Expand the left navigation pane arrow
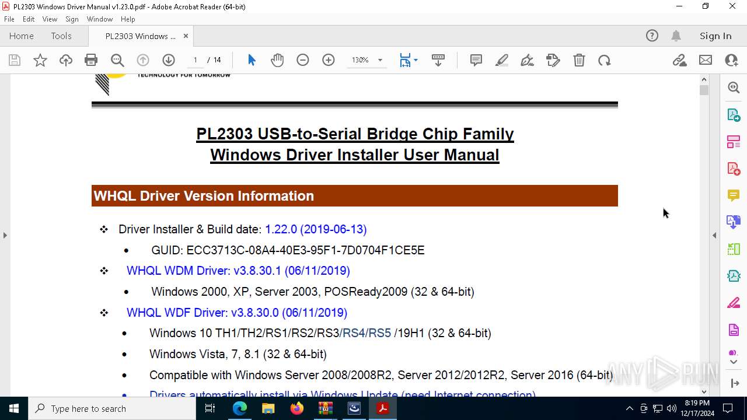The width and height of the screenshot is (747, 420). 5,236
